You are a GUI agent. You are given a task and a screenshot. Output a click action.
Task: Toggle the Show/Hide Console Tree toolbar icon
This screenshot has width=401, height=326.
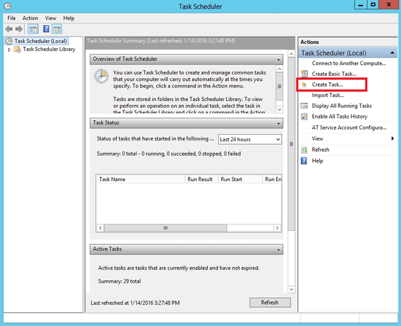click(x=33, y=29)
